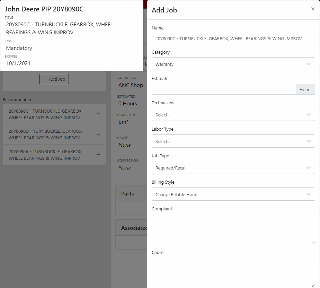Select the 20Y8090C recommended row text
The image size is (320, 288).
pos(45,114)
